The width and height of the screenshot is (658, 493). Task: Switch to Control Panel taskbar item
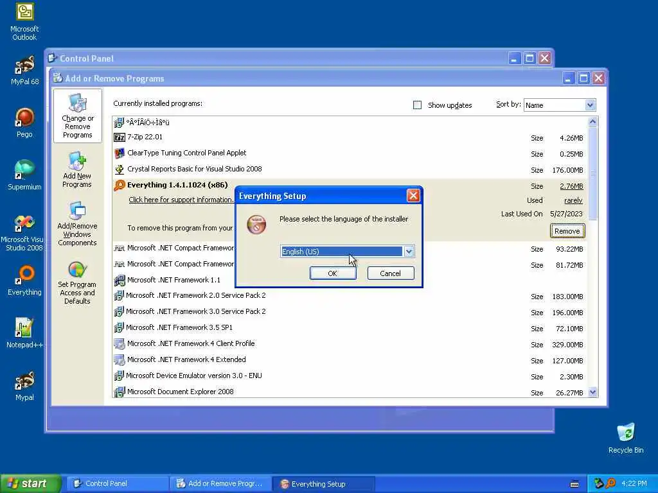coord(118,484)
